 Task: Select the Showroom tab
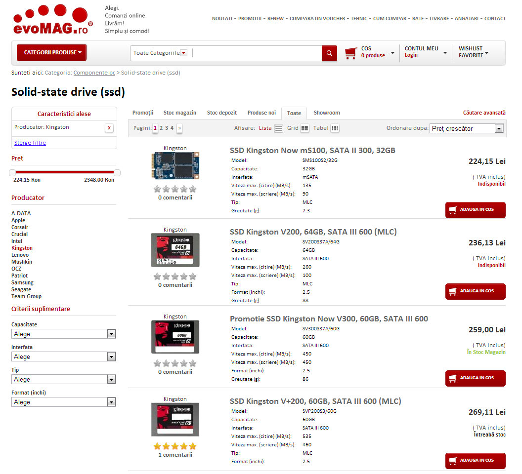click(x=327, y=113)
